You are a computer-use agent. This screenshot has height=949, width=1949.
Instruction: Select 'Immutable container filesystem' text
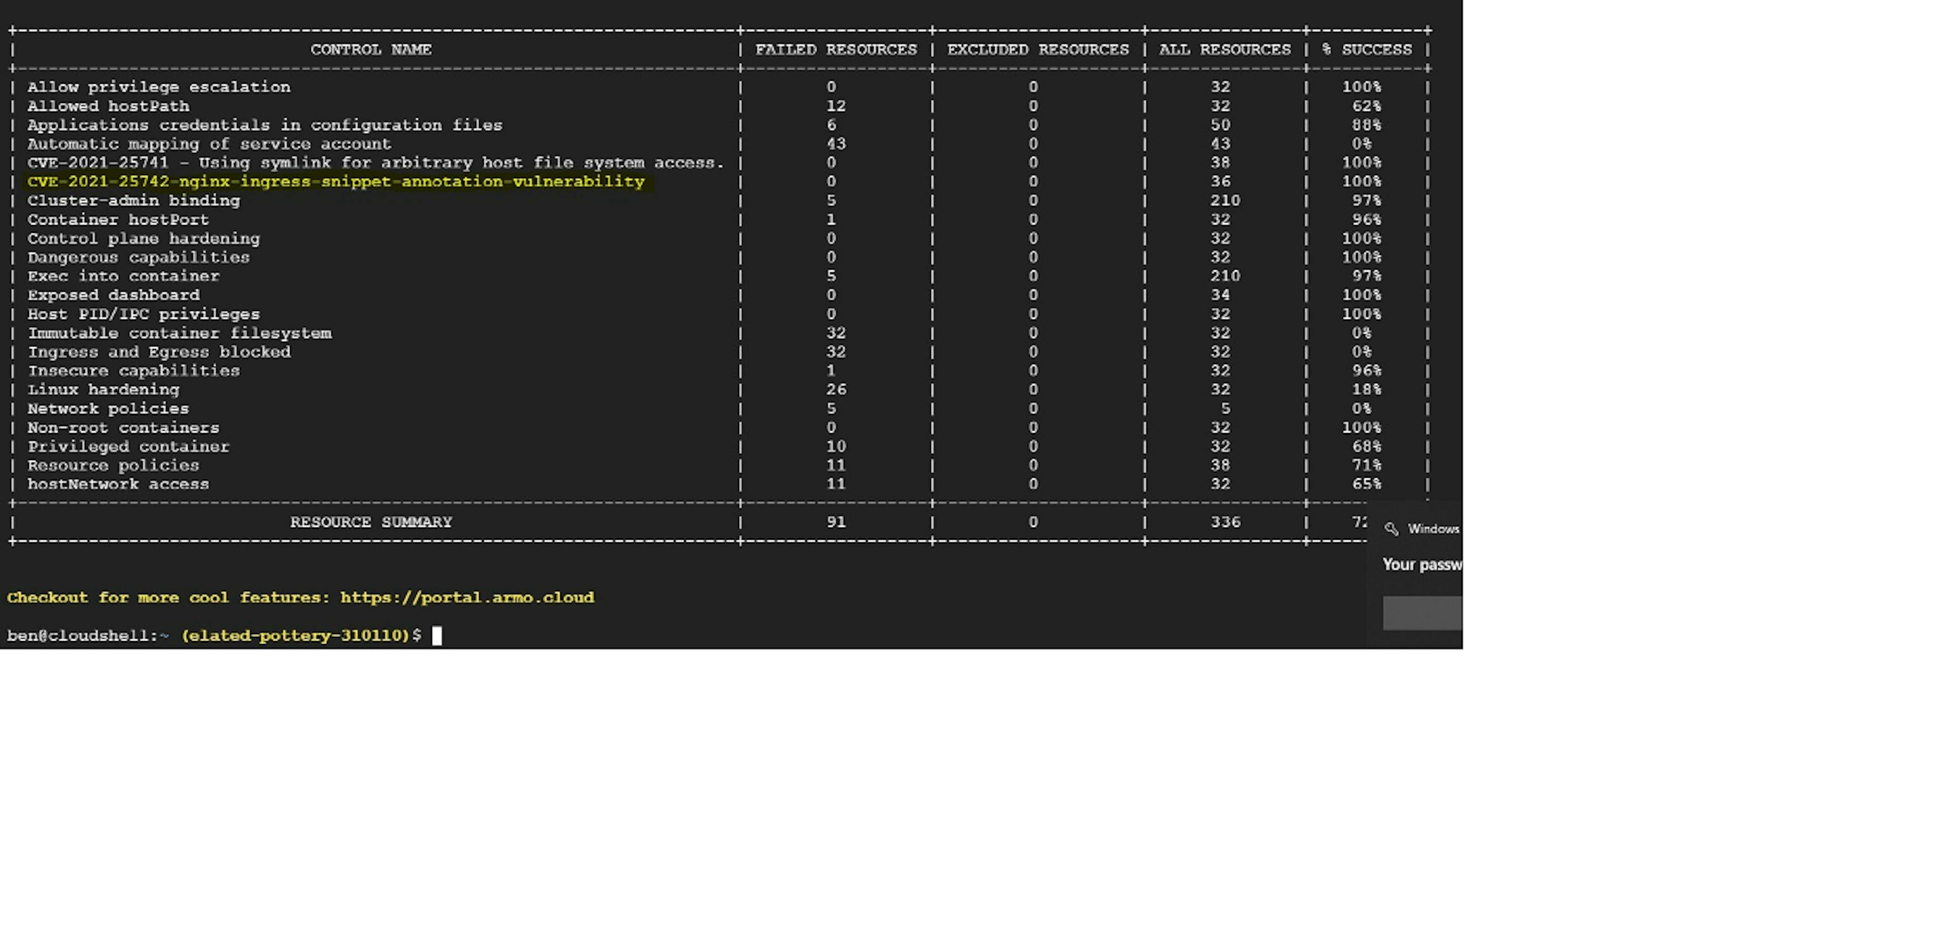click(179, 333)
